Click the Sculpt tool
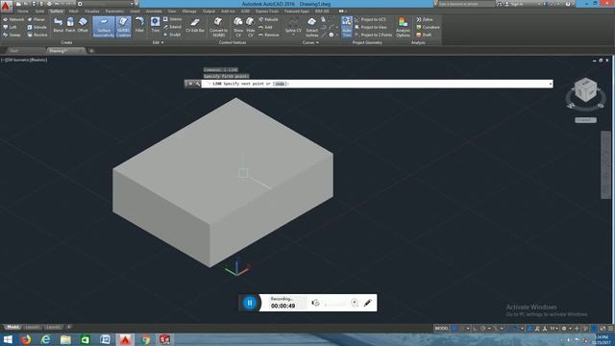 pos(172,35)
